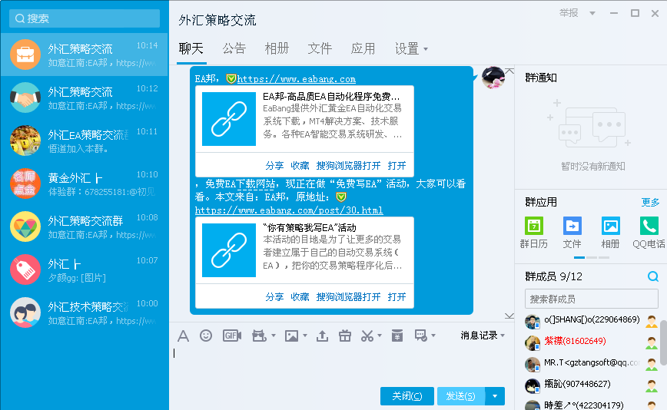Click the red packet ¥ icon

point(397,336)
